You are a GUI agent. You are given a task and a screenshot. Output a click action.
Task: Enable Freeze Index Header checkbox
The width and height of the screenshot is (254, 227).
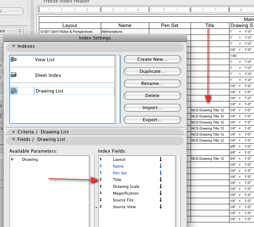(40, 1)
